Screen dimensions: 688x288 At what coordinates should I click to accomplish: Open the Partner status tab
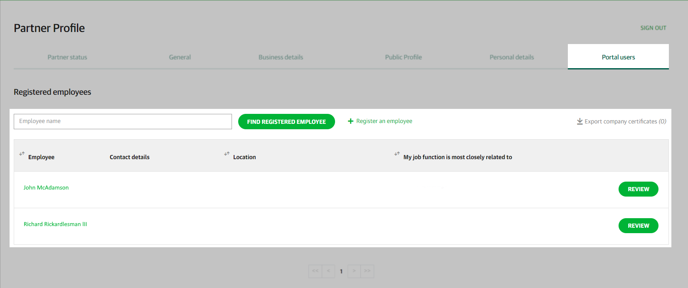[x=67, y=57]
